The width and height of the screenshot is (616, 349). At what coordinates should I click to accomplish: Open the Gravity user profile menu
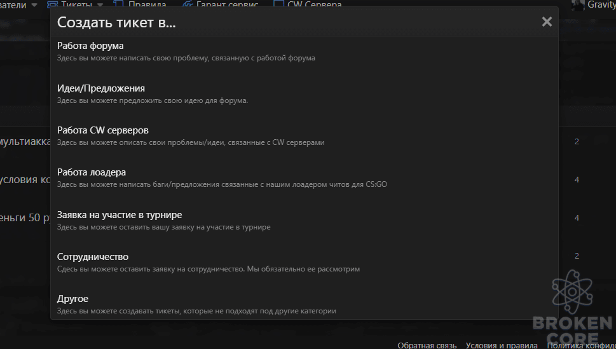coord(601,4)
